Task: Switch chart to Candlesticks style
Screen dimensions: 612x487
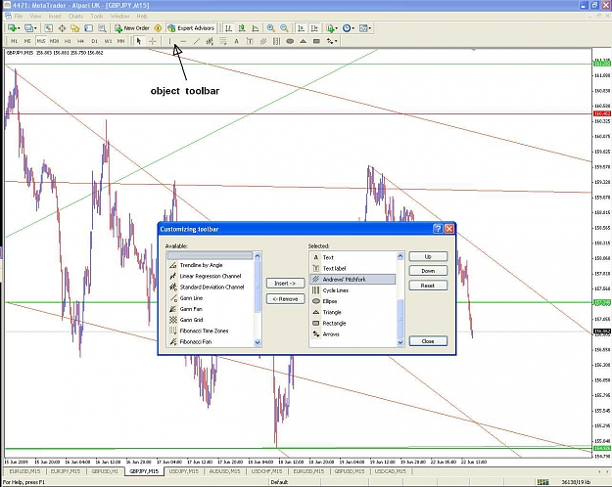Action: pos(242,28)
